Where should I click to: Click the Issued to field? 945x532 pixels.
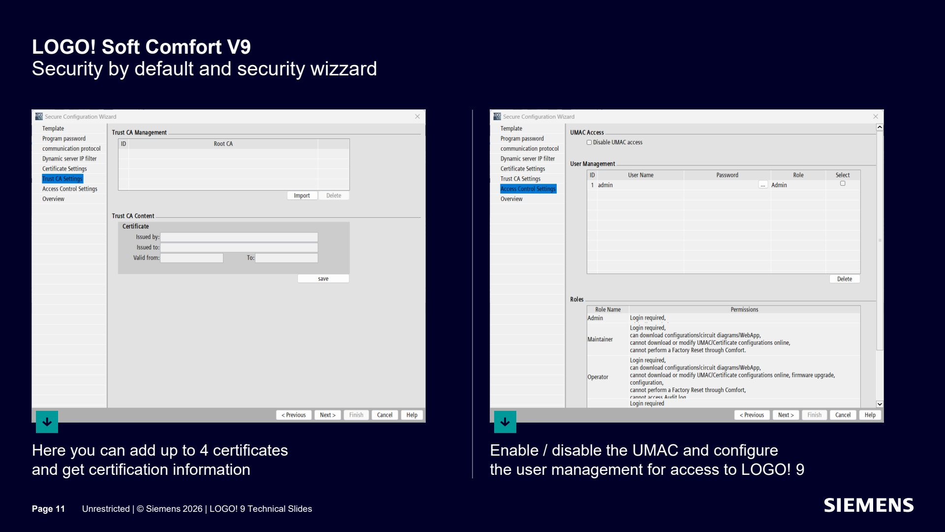239,247
